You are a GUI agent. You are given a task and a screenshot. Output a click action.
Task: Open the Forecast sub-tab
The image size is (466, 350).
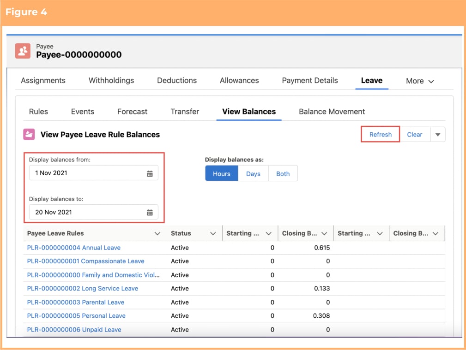(132, 112)
